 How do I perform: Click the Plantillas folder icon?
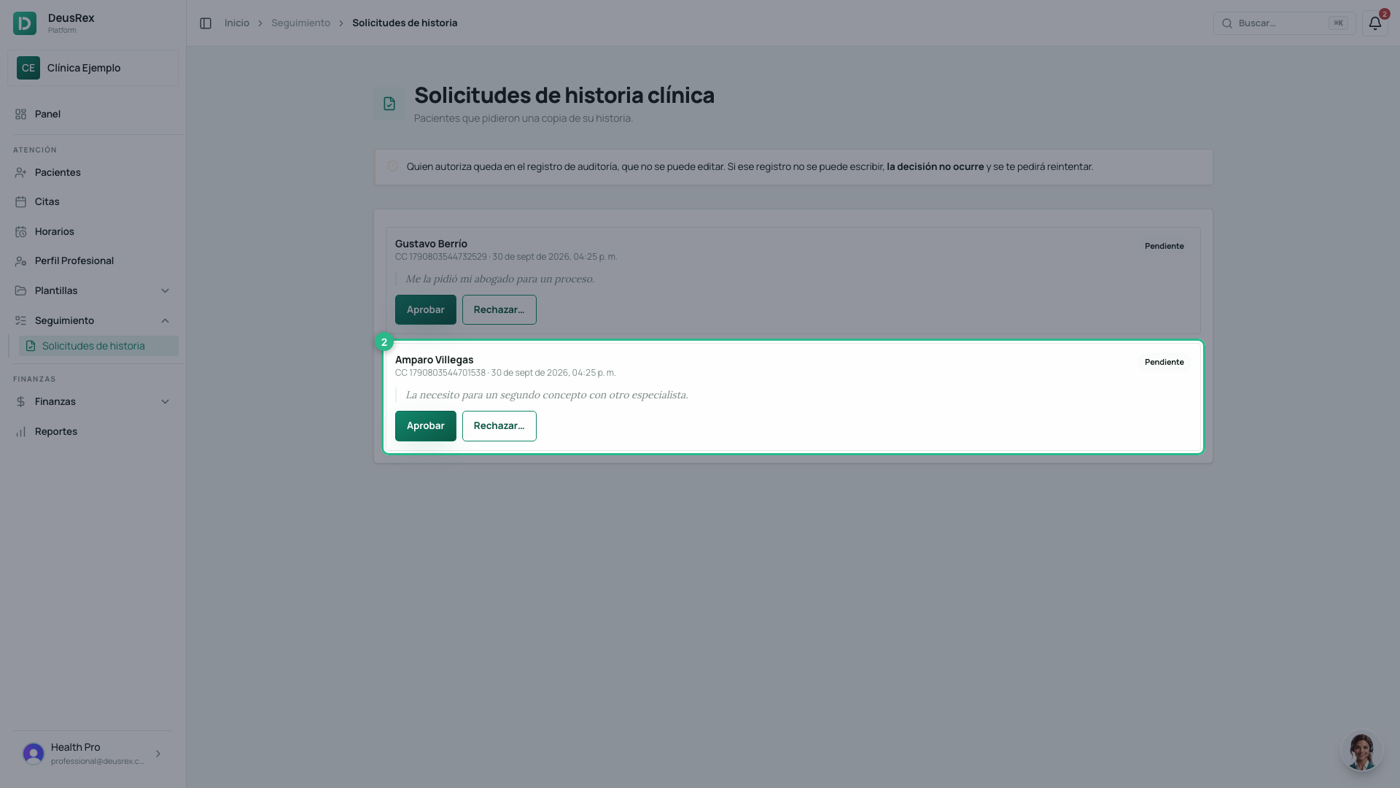[20, 291]
